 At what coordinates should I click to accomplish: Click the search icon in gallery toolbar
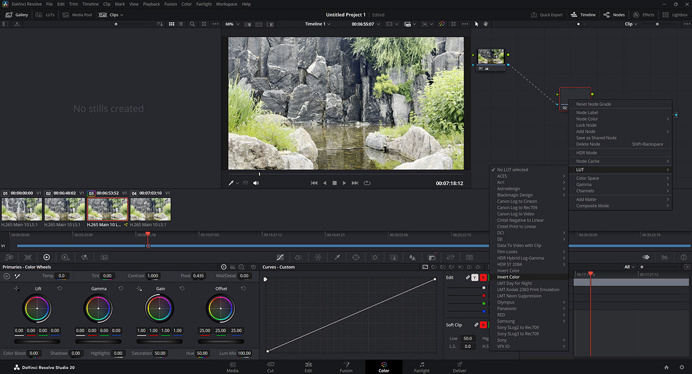pos(192,24)
